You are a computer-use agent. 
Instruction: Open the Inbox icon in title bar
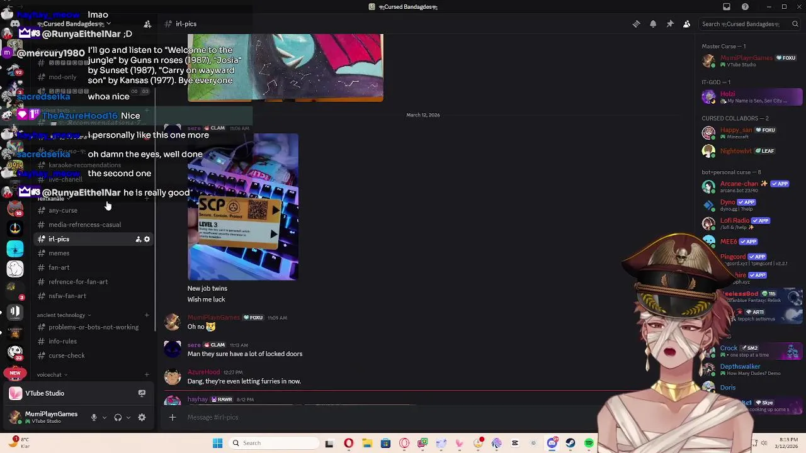[727, 7]
